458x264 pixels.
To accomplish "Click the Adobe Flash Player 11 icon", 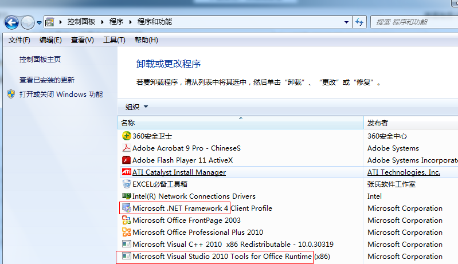I will tap(127, 160).
